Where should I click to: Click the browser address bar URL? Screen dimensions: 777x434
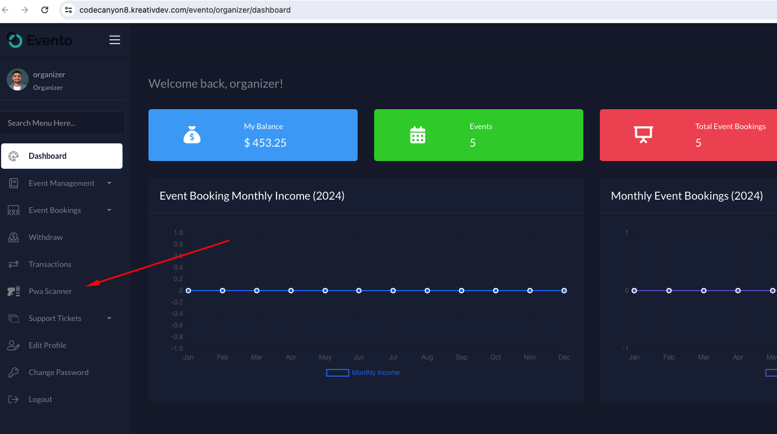[185, 10]
